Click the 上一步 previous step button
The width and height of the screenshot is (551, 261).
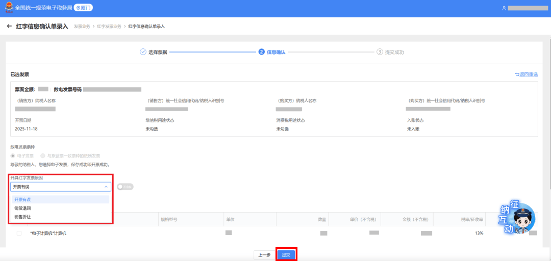point(264,255)
